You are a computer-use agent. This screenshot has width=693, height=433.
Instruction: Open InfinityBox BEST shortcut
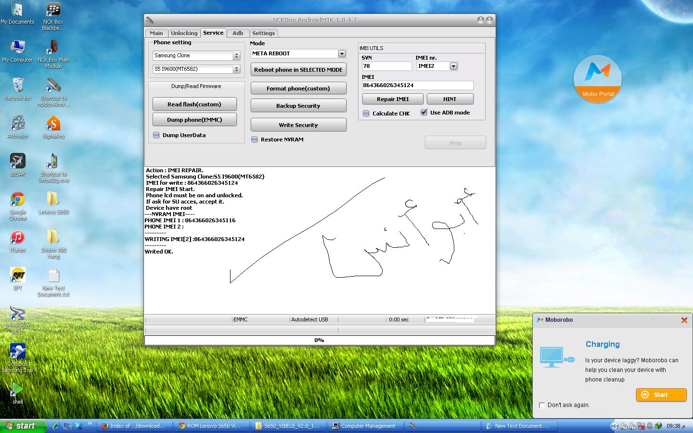click(x=17, y=320)
